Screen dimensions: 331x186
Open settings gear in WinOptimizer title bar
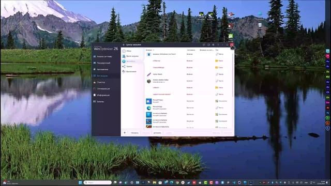(213, 45)
